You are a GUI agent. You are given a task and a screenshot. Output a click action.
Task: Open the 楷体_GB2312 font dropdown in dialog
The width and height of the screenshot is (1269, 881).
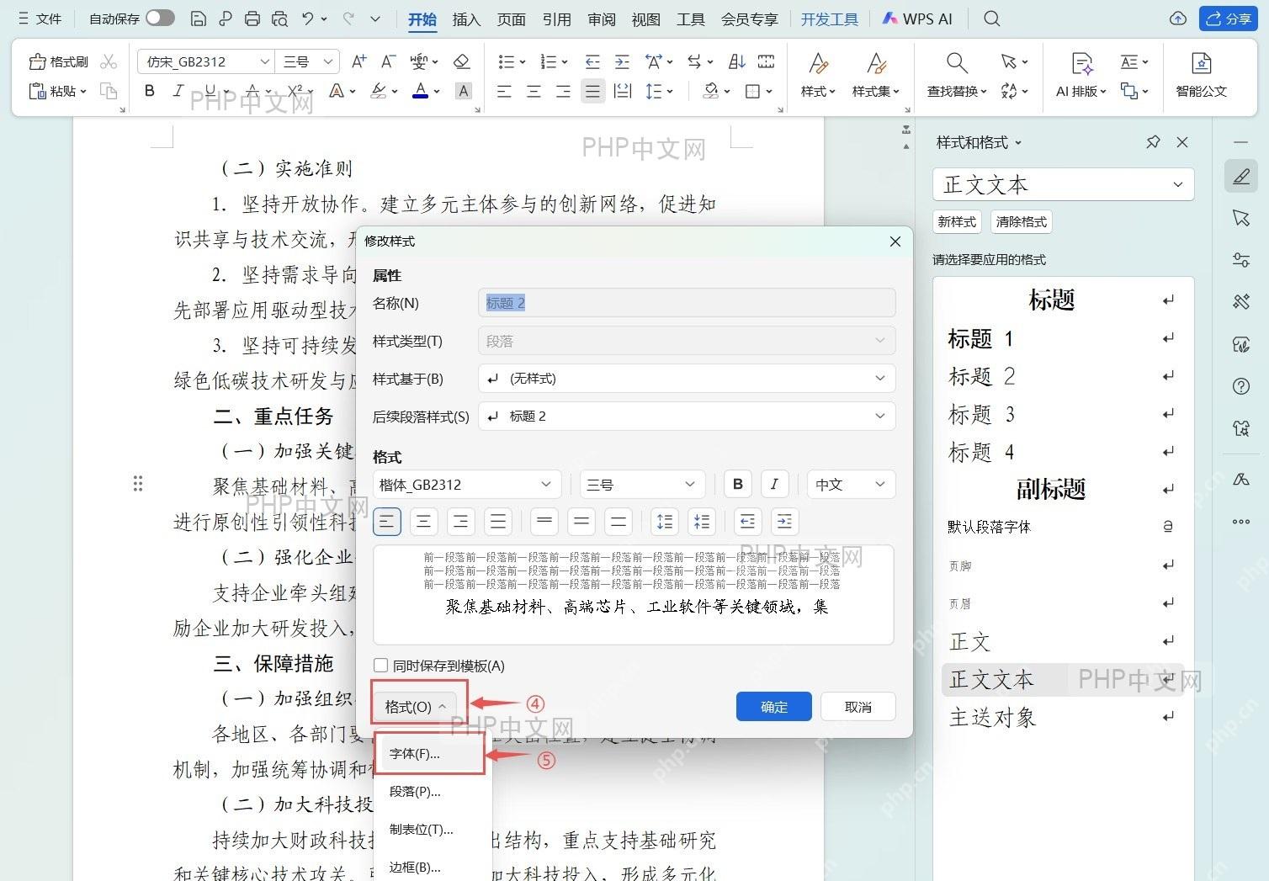point(465,484)
